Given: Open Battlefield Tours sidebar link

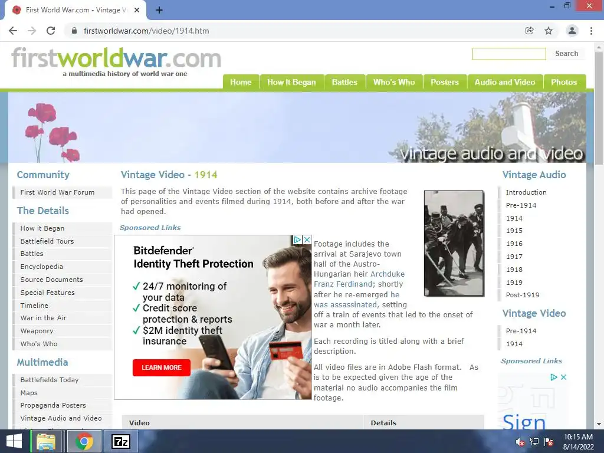Looking at the screenshot, I should (x=47, y=241).
